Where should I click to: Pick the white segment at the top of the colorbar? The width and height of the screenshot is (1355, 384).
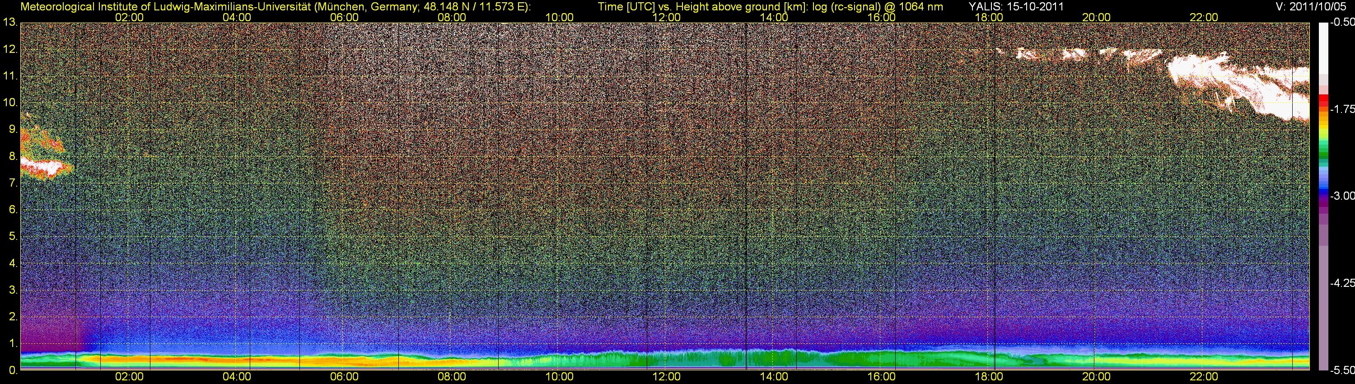coord(1323,47)
